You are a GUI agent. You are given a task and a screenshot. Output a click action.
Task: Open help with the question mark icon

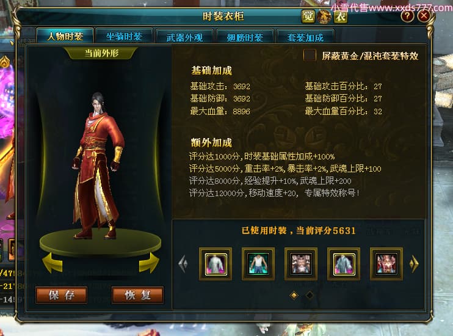click(x=408, y=16)
